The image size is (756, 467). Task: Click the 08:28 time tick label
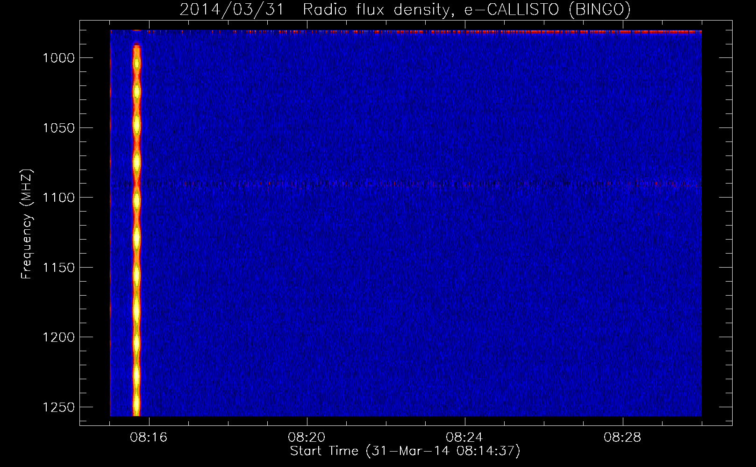pyautogui.click(x=622, y=438)
